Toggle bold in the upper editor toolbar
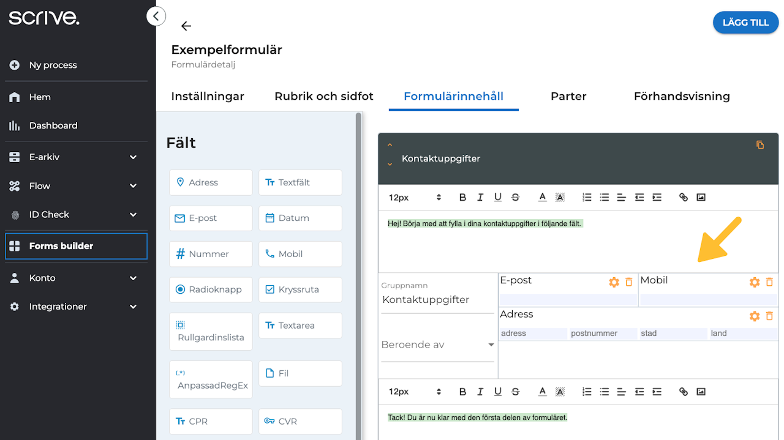Viewport: 784px width, 440px height. click(x=462, y=197)
